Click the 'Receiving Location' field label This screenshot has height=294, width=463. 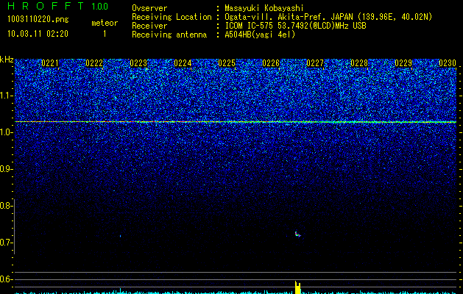click(172, 17)
